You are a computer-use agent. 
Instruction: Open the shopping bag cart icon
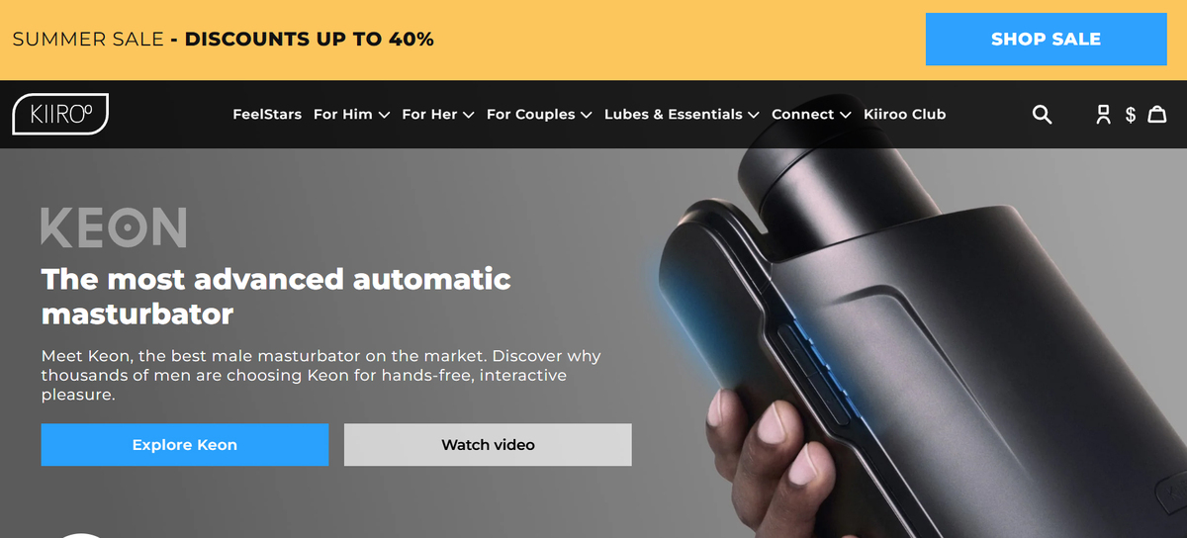tap(1156, 115)
